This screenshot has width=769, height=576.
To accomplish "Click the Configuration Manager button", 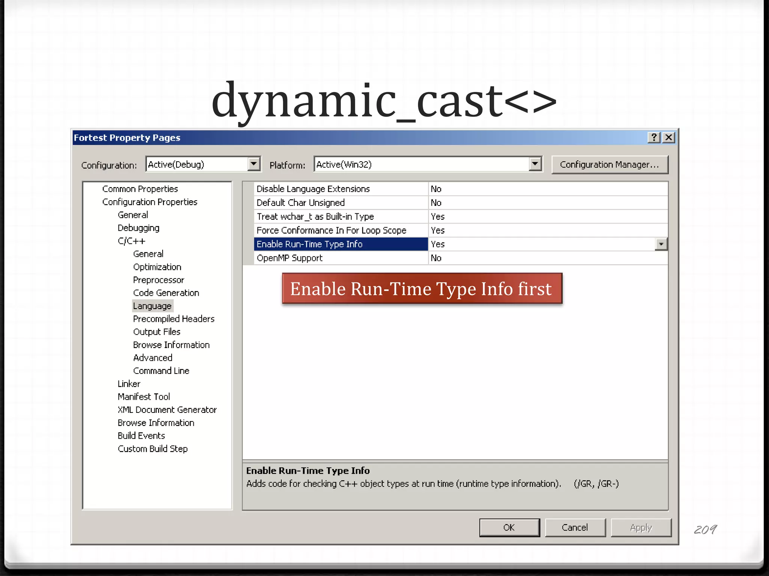I will pyautogui.click(x=610, y=165).
